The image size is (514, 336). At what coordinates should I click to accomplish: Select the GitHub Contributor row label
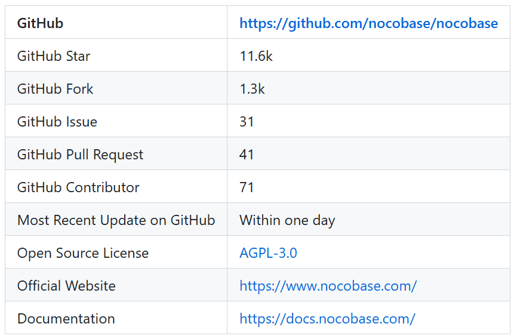point(78,187)
